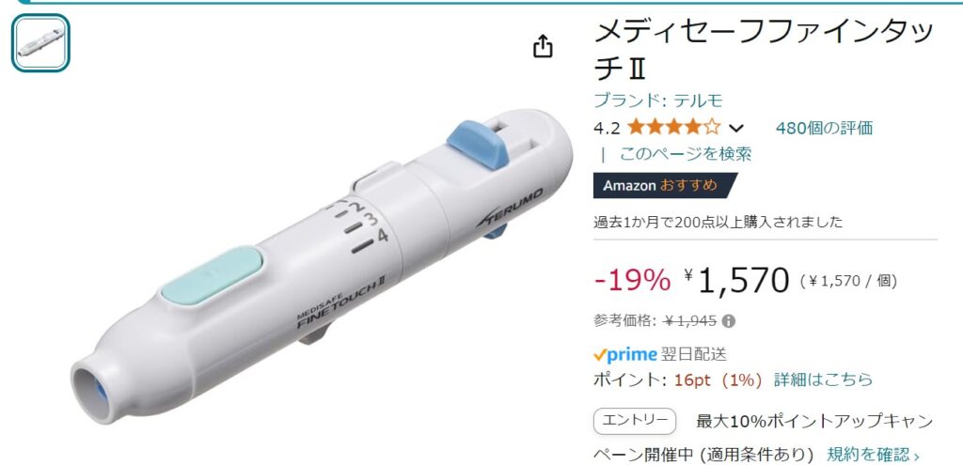Open the 480個の評価 reviews link

[824, 128]
